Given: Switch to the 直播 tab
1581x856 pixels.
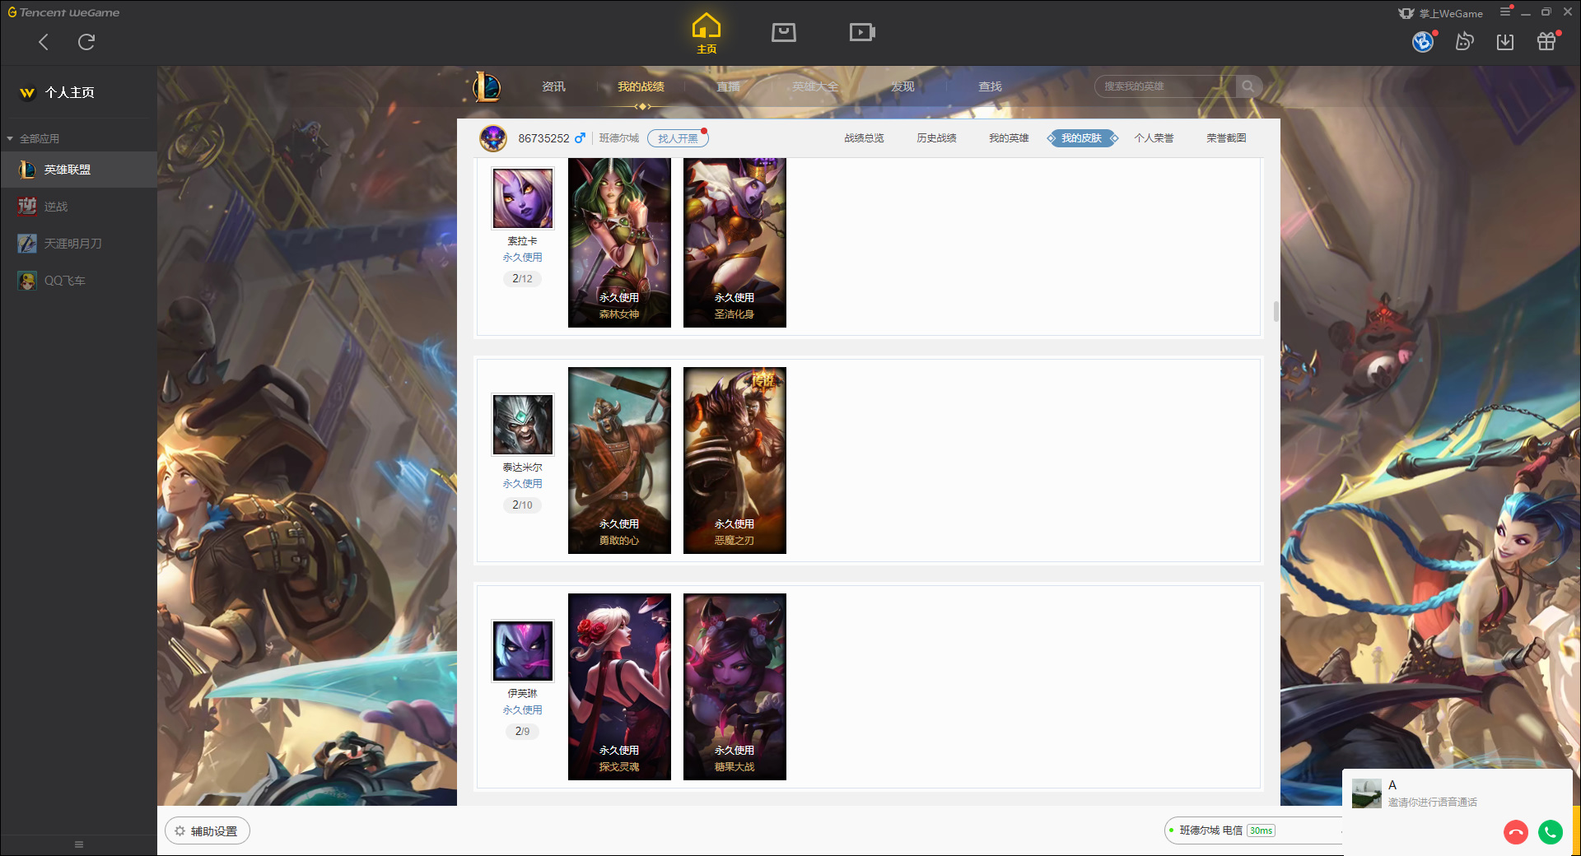Looking at the screenshot, I should [x=728, y=86].
